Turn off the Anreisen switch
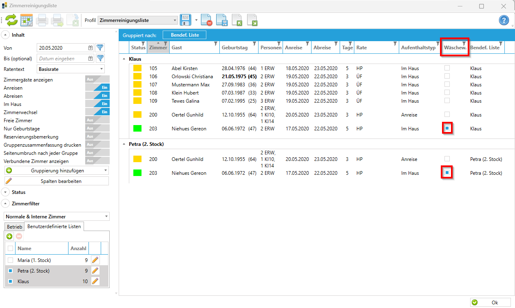The width and height of the screenshot is (515, 308). tap(97, 88)
